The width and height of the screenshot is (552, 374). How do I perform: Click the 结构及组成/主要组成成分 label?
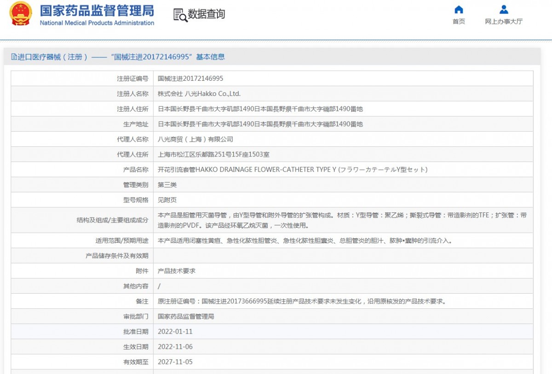(113, 220)
